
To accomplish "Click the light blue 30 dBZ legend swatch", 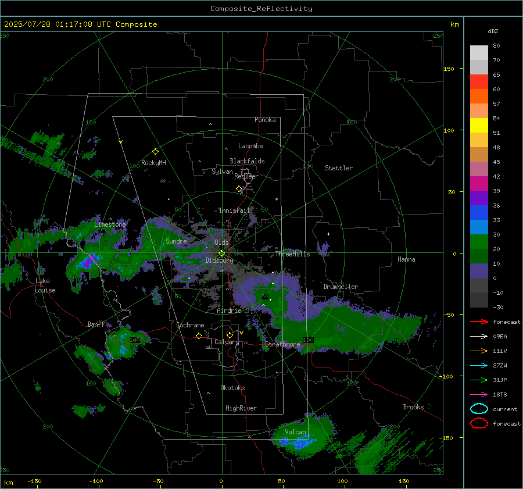I will pos(479,227).
